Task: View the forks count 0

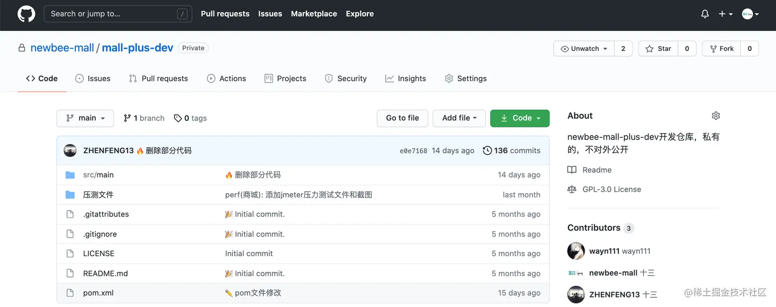Action: [749, 49]
